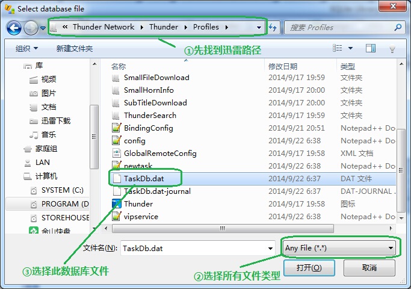The width and height of the screenshot is (411, 289).
Task: Select SYSTEM (C:) drive in sidebar
Action: pos(62,190)
